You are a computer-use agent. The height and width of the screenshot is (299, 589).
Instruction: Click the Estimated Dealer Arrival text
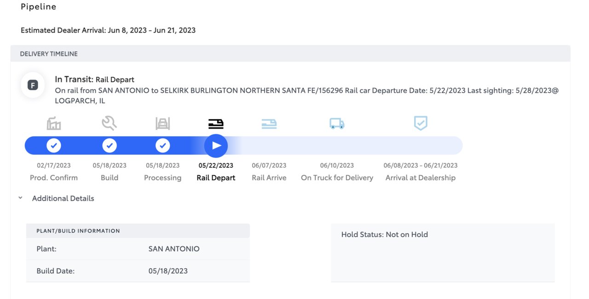tap(108, 30)
